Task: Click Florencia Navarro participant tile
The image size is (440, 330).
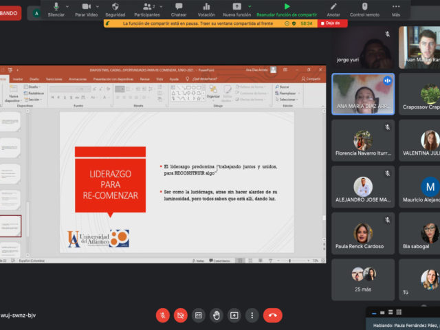Action: point(363,140)
